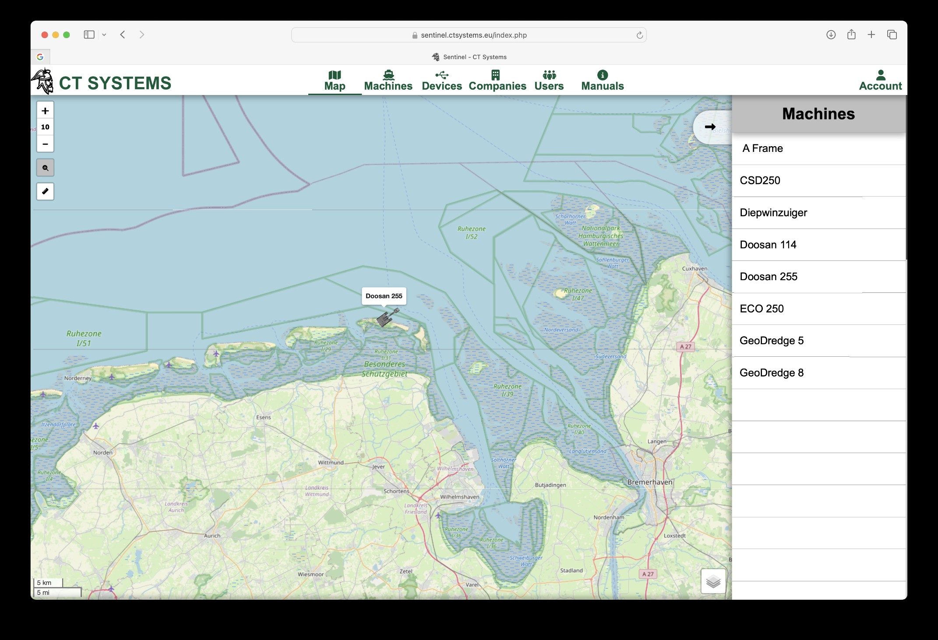
Task: Switch to the pinned Google tab
Action: pos(40,57)
